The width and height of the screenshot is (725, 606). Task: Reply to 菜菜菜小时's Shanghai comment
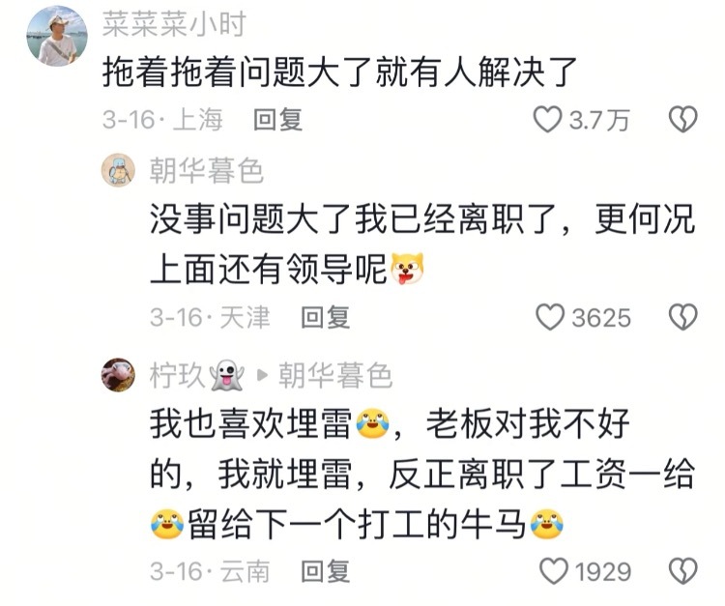tap(277, 119)
